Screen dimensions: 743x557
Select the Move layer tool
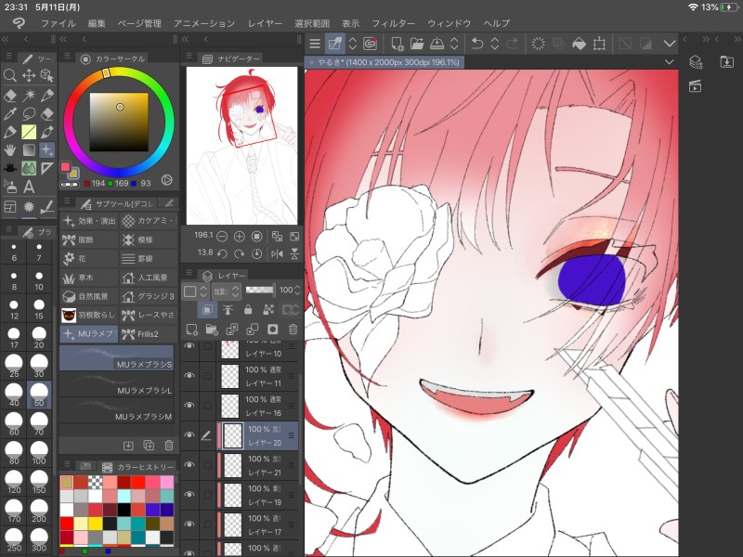pos(29,75)
